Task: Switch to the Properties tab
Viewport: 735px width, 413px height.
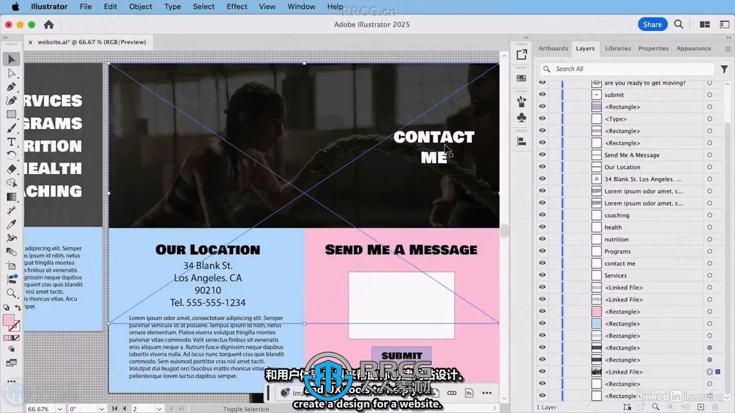Action: click(x=653, y=48)
